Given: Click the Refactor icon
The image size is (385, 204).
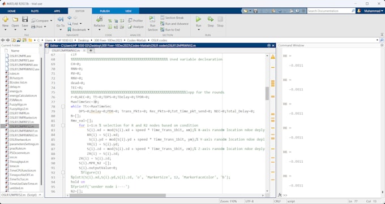Looking at the screenshot, I should point(100,19).
